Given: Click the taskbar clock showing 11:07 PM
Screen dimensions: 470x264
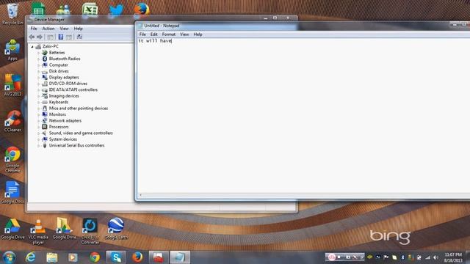Looking at the screenshot, I should (x=453, y=257).
